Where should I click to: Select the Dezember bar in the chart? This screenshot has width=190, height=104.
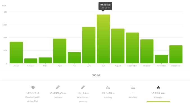pyautogui.click(x=176, y=54)
